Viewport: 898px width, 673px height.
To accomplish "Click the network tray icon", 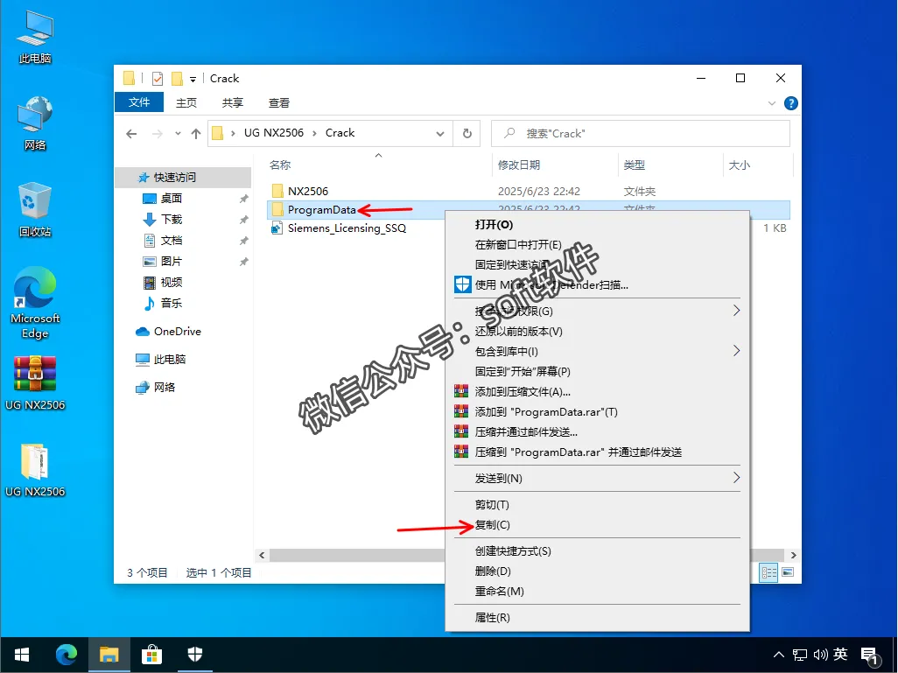I will [x=799, y=655].
